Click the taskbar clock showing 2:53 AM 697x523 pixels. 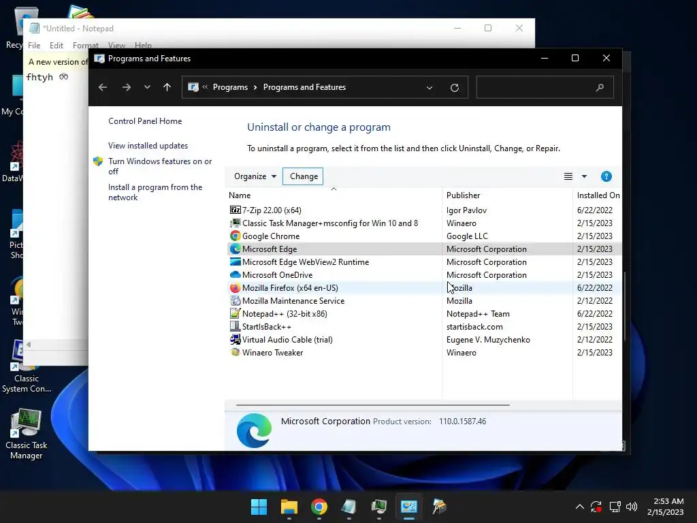666,507
